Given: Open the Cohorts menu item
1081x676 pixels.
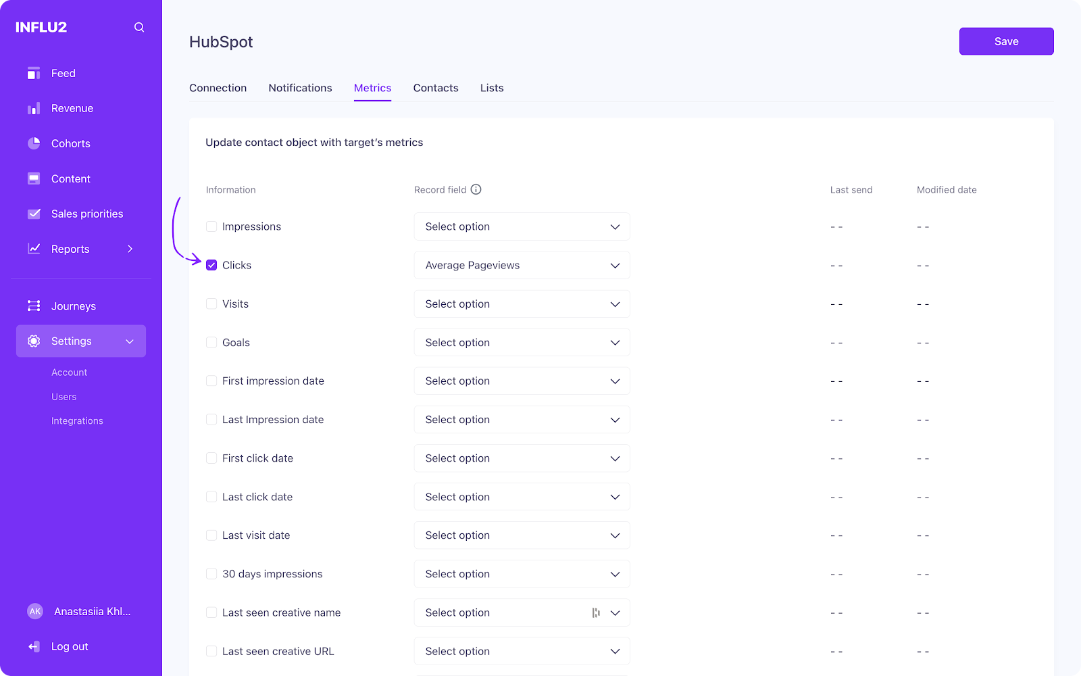Looking at the screenshot, I should 71,143.
